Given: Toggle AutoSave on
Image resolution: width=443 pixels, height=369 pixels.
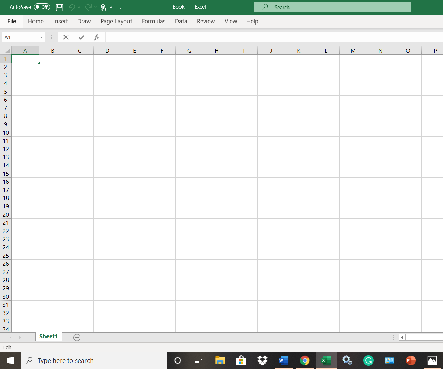Looking at the screenshot, I should click(41, 7).
